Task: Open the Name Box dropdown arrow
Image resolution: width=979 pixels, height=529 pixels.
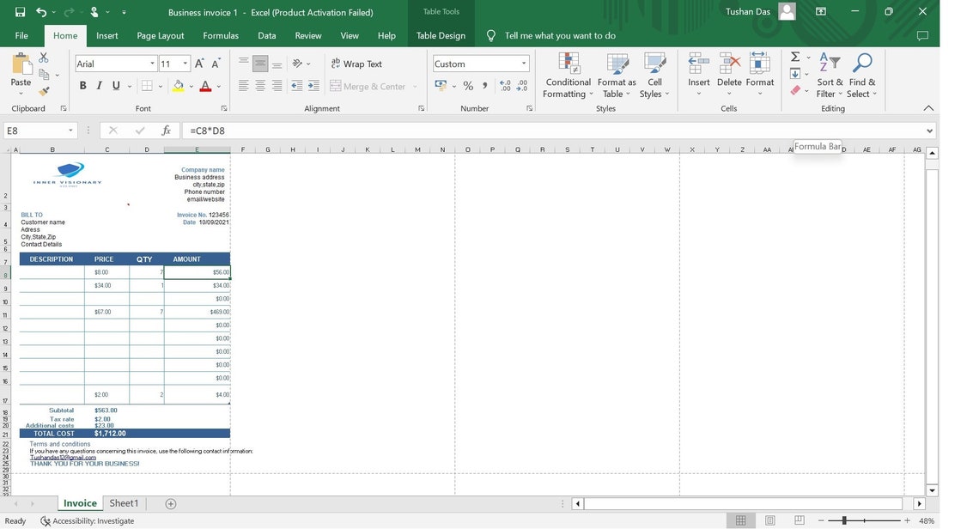Action: coord(70,131)
